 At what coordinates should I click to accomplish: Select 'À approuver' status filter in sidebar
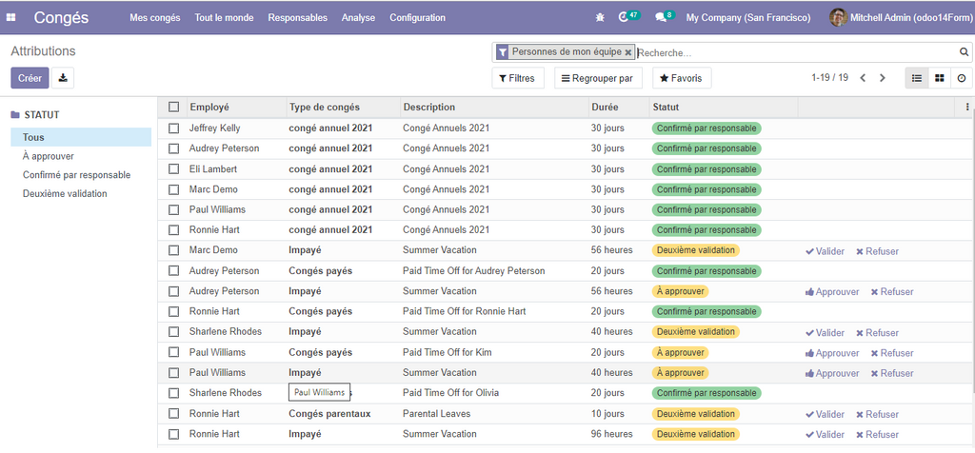pos(49,156)
